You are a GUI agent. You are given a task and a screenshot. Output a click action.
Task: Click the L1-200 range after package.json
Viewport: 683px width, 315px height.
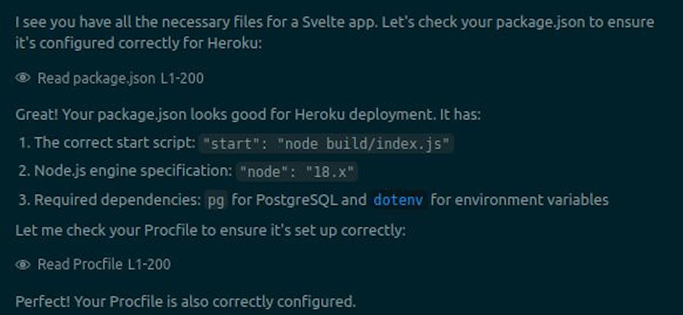(182, 78)
